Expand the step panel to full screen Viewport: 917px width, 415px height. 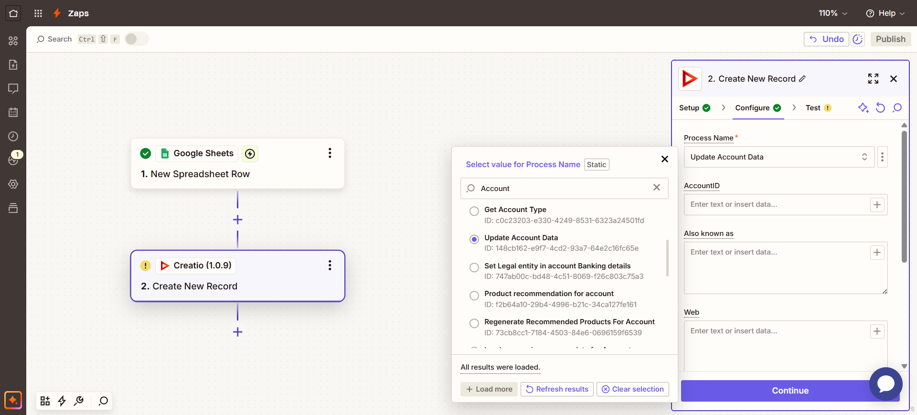[873, 79]
